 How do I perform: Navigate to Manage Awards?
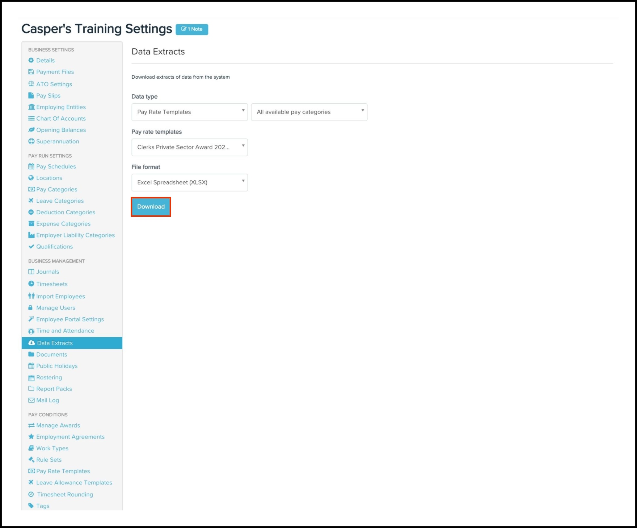pyautogui.click(x=58, y=425)
